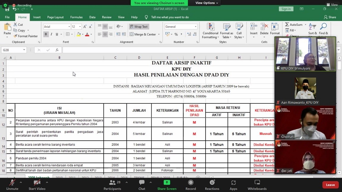Viewport: 342px width, 192px height.
Task: Click the Record icon in Zoom
Action: tap(191, 182)
